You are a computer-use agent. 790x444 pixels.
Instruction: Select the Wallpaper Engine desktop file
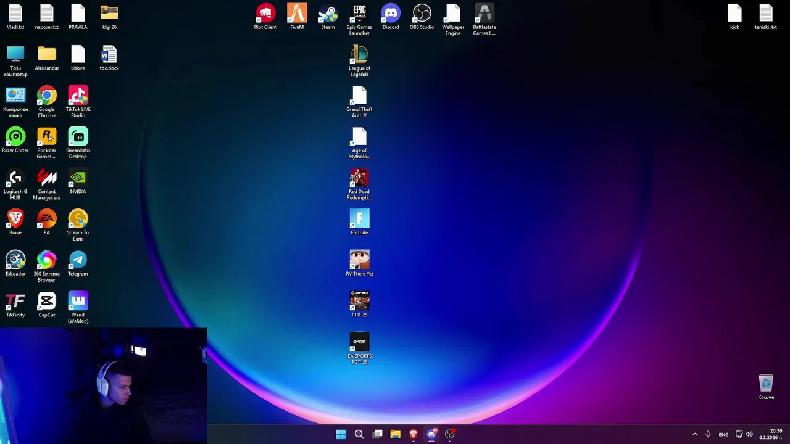click(453, 20)
